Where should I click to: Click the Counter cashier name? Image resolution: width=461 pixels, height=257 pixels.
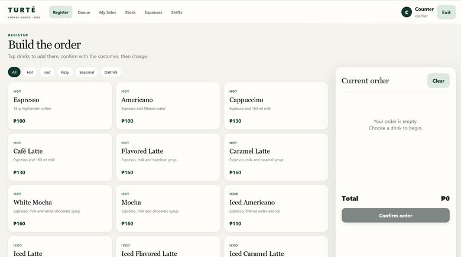tap(424, 9)
